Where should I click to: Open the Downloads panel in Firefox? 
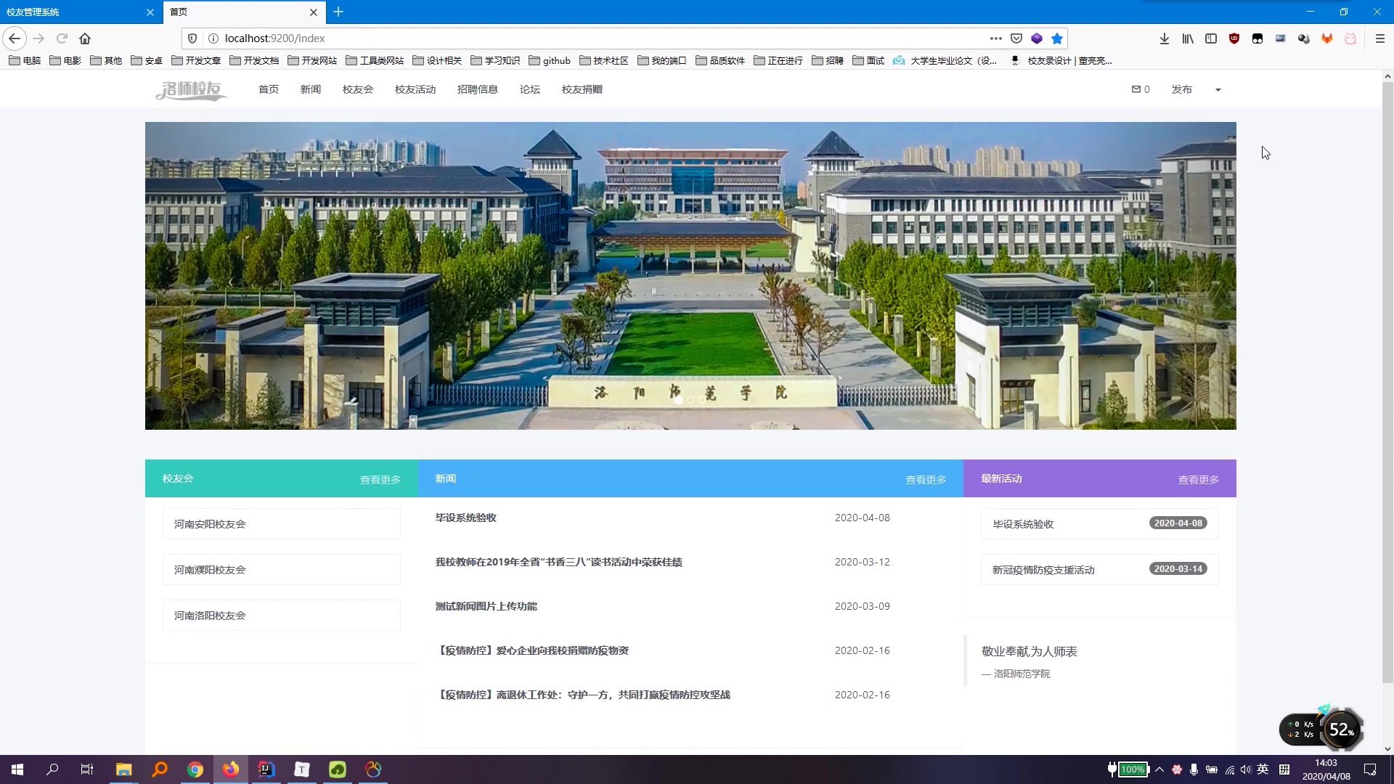[x=1165, y=38]
